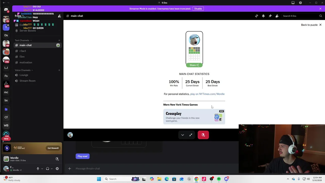325x183 pixels.
Task: Open the server folder icon
Action: click(6, 109)
